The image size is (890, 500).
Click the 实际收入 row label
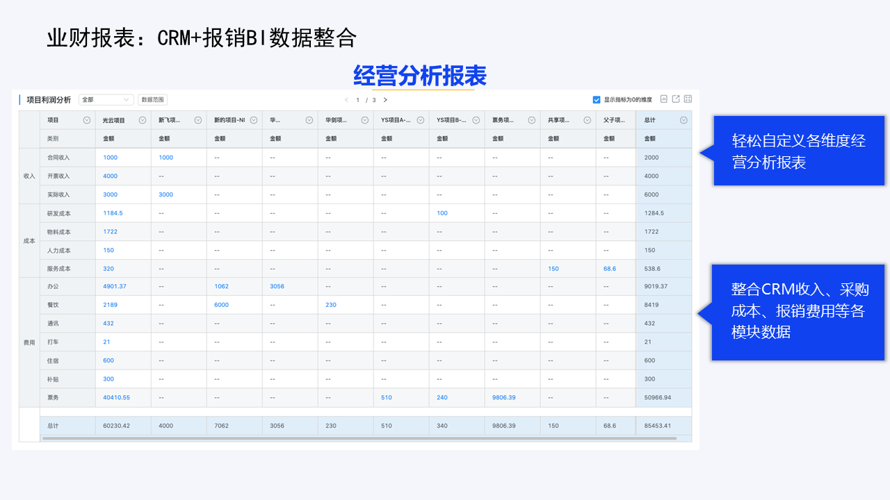tap(58, 195)
